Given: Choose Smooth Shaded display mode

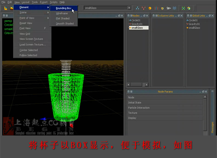Looking at the screenshot, I should point(64,23).
